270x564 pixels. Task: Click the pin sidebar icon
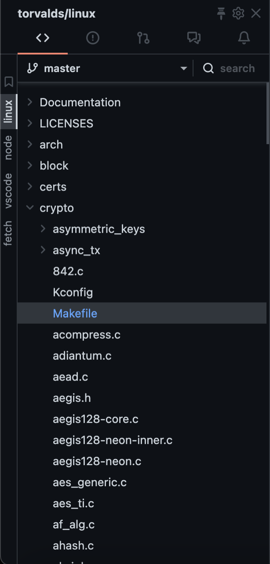click(221, 14)
